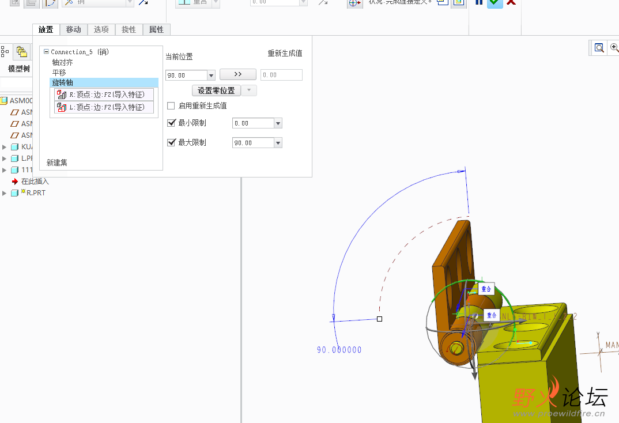Click the >> transfer value button
Image resolution: width=619 pixels, height=423 pixels.
point(237,74)
